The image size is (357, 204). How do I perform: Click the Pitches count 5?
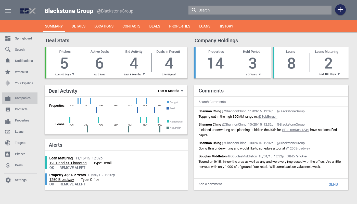tap(65, 63)
